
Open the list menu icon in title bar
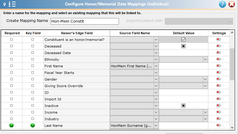pos(12,4)
